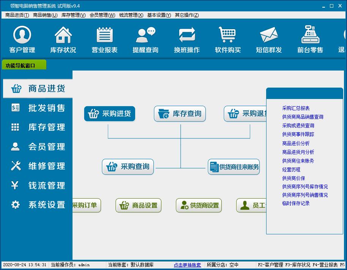347x270 pixels.
Task: Click the date-time 2020-08-24 status entry
Action: 25,265
